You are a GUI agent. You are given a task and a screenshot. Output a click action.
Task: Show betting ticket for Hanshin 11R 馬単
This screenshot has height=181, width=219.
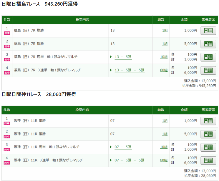click(208, 147)
